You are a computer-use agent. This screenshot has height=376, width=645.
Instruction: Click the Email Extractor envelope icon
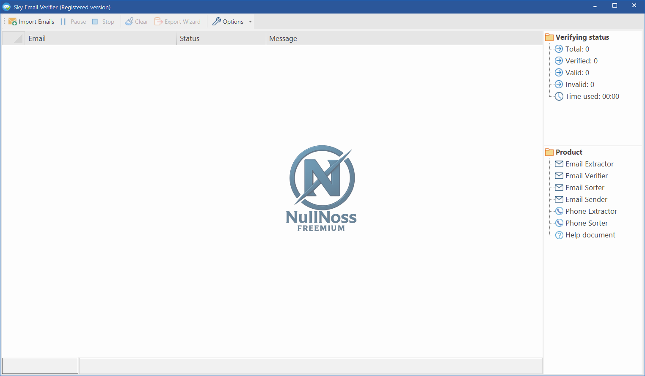(559, 164)
